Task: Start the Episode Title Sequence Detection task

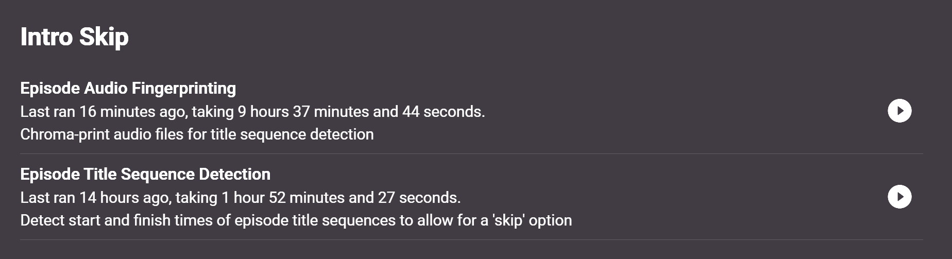Action: pyautogui.click(x=899, y=197)
